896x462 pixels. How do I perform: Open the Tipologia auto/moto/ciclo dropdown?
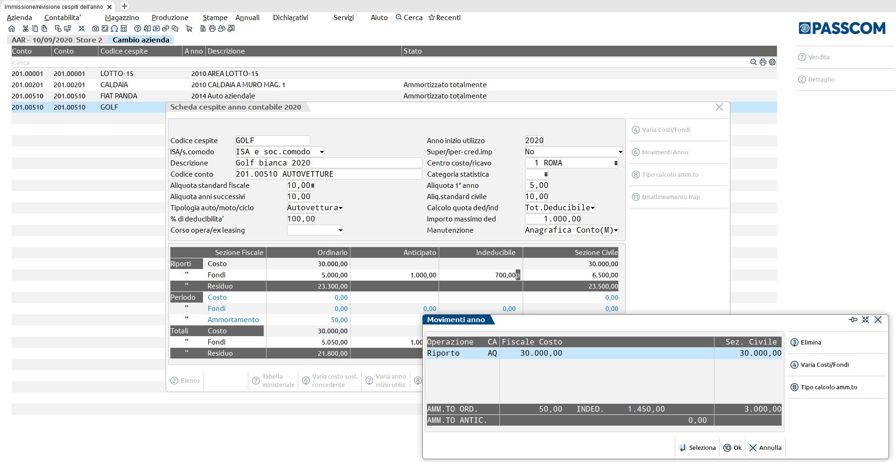click(x=341, y=208)
